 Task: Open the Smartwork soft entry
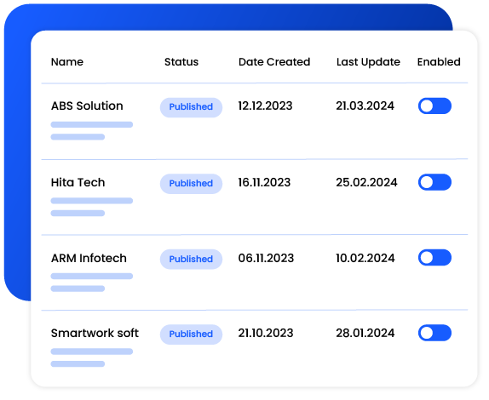point(95,333)
